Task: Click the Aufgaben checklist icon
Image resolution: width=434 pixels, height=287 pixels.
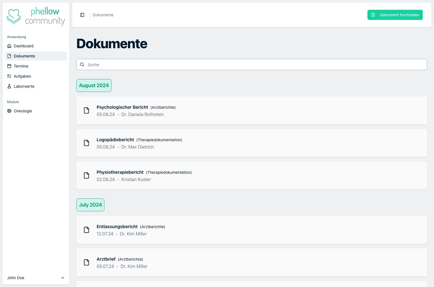Action: (x=9, y=76)
